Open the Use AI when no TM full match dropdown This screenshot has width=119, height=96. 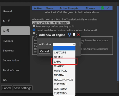pos(51,23)
